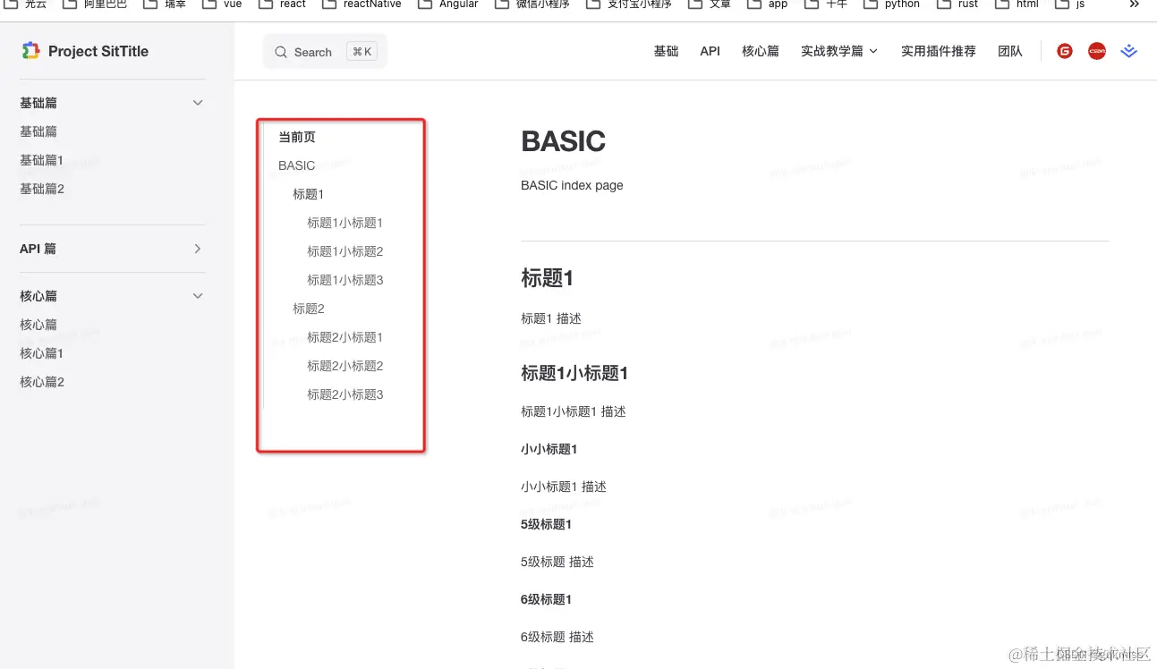Click the magnifier icon in Search box
Viewport: 1157px width, 669px height.
pos(281,52)
